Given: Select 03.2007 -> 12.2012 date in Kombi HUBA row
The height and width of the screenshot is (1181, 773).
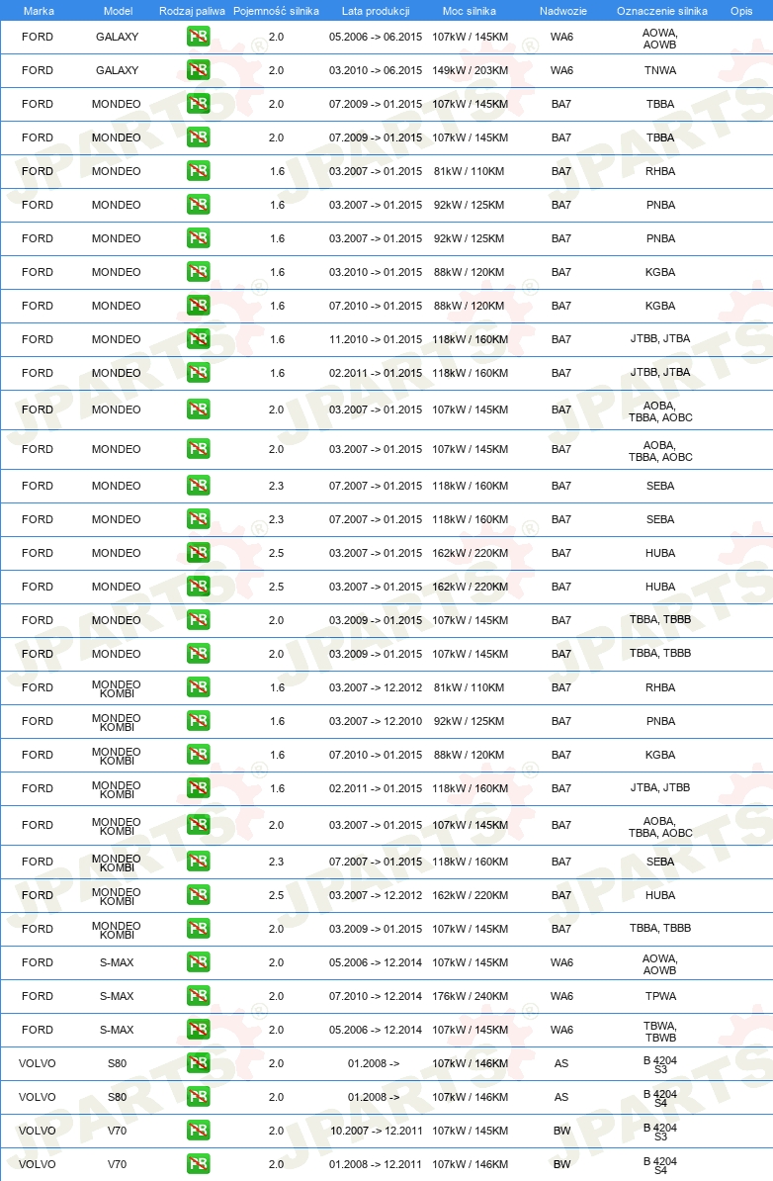Looking at the screenshot, I should point(376,895).
